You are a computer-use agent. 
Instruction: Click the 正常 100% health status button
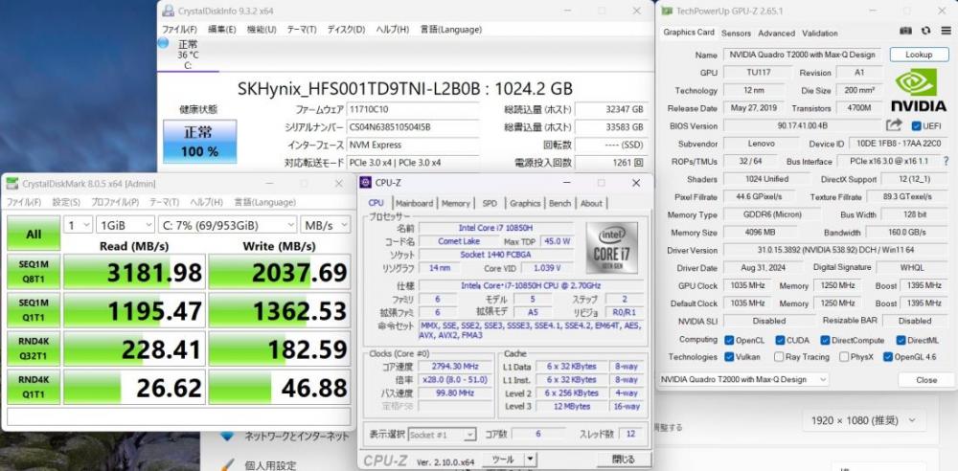click(x=200, y=142)
